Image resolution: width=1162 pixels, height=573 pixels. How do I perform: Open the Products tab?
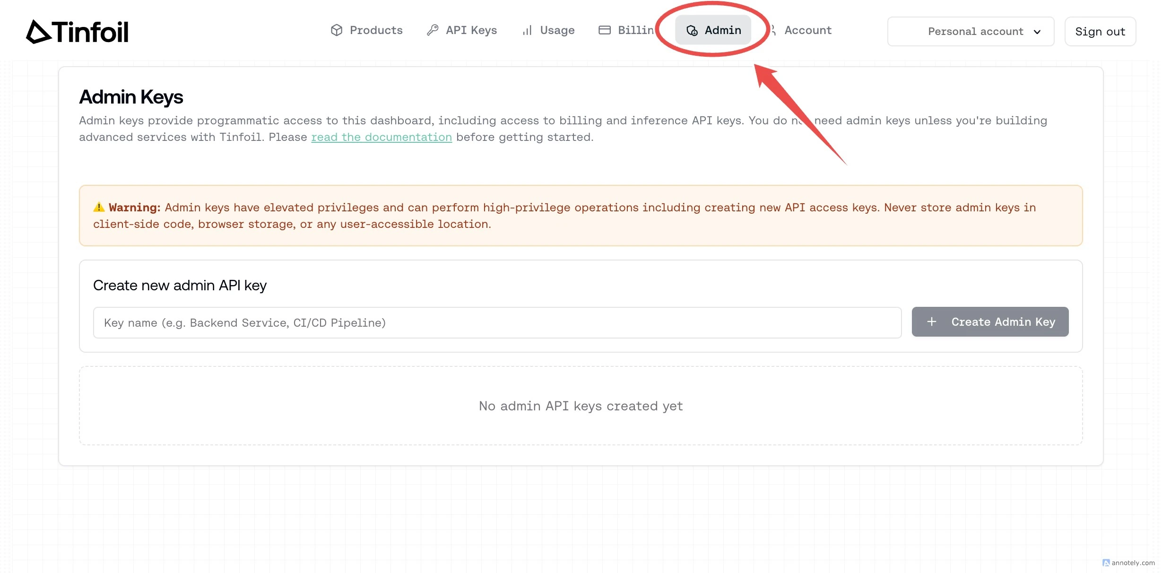point(366,30)
